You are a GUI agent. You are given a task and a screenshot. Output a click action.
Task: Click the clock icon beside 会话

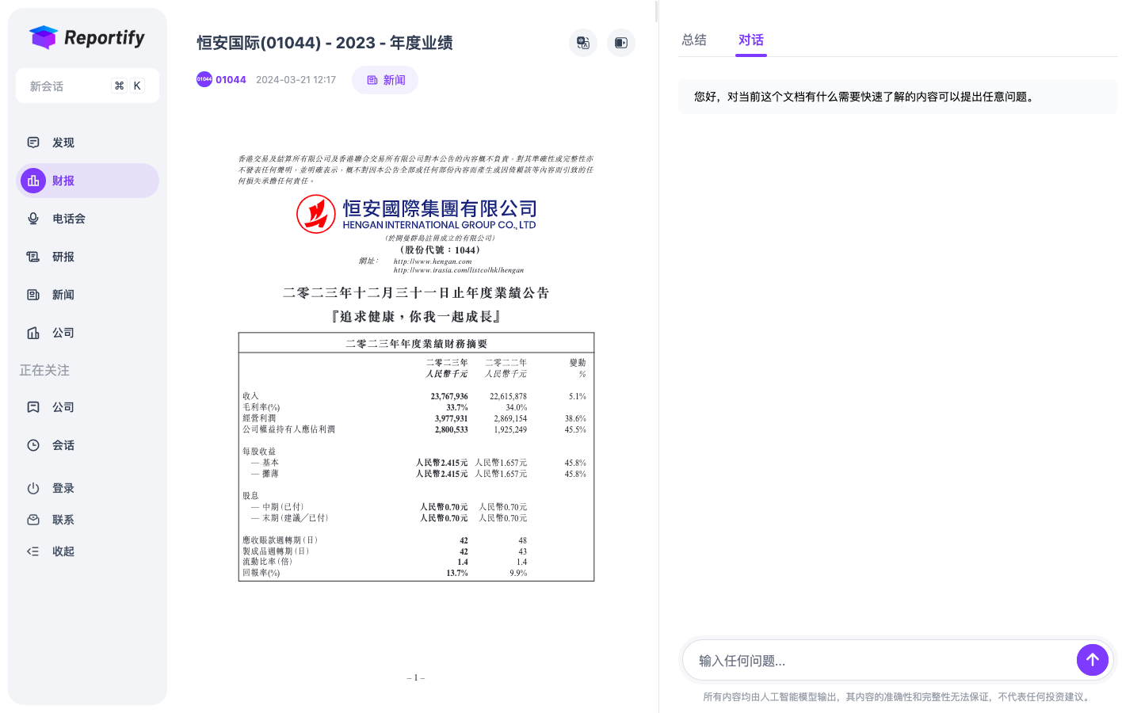coord(33,445)
